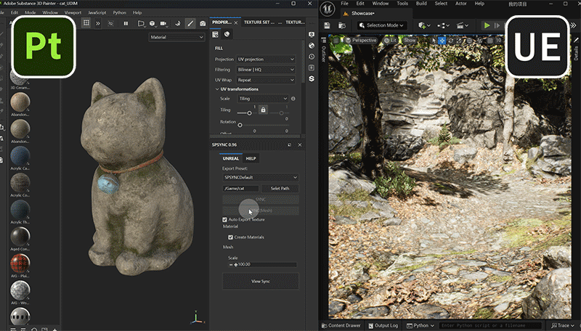Open the perspective view icon in Painter toolbar
Image resolution: width=581 pixels, height=331 pixels.
pyautogui.click(x=141, y=23)
